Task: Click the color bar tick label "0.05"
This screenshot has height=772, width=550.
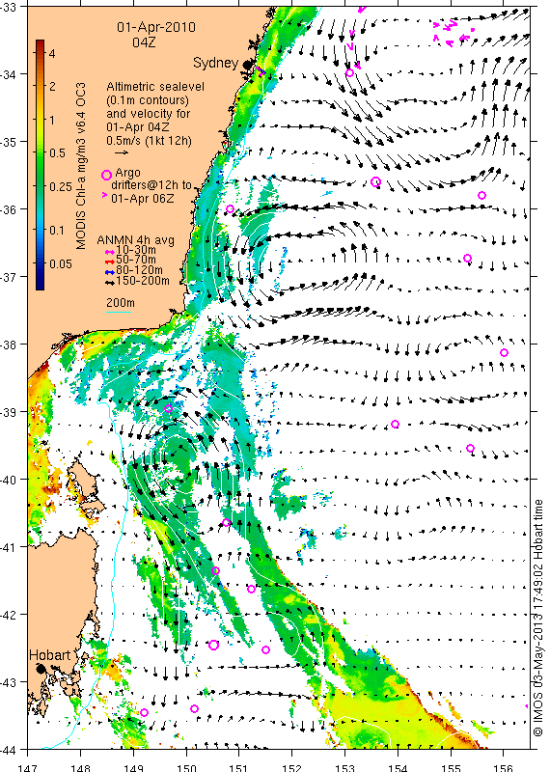Action: point(61,264)
